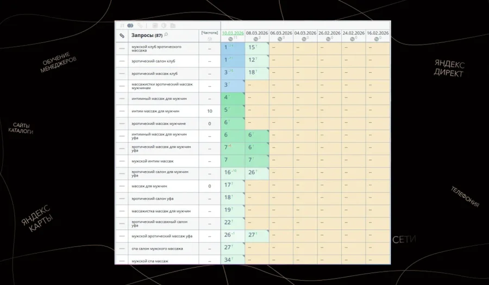Click position 34 for 'мужской спа массаж'
The height and width of the screenshot is (285, 489).
point(228,260)
